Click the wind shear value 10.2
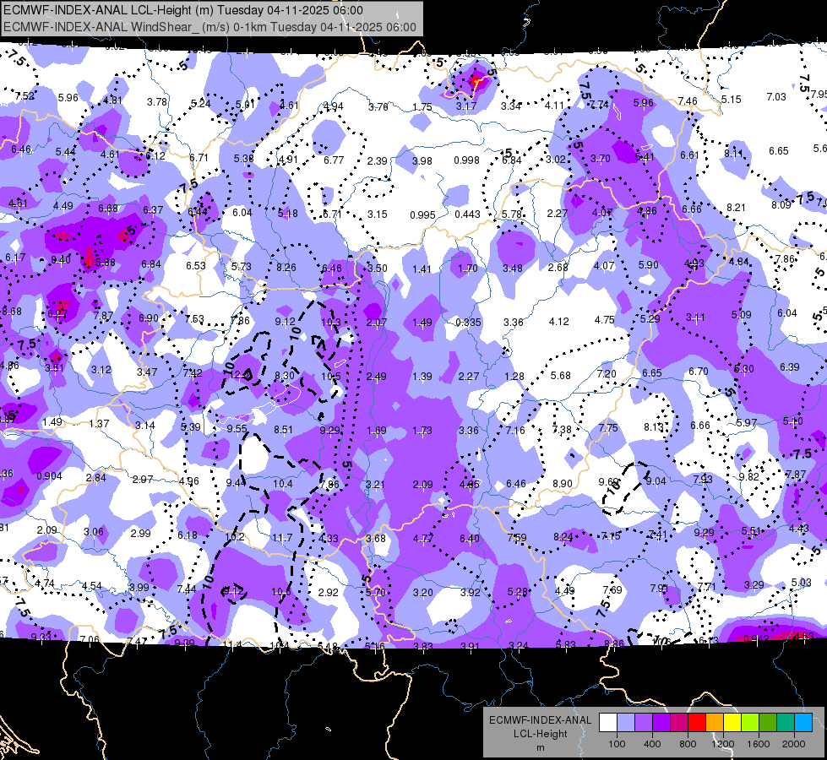 click(x=235, y=537)
